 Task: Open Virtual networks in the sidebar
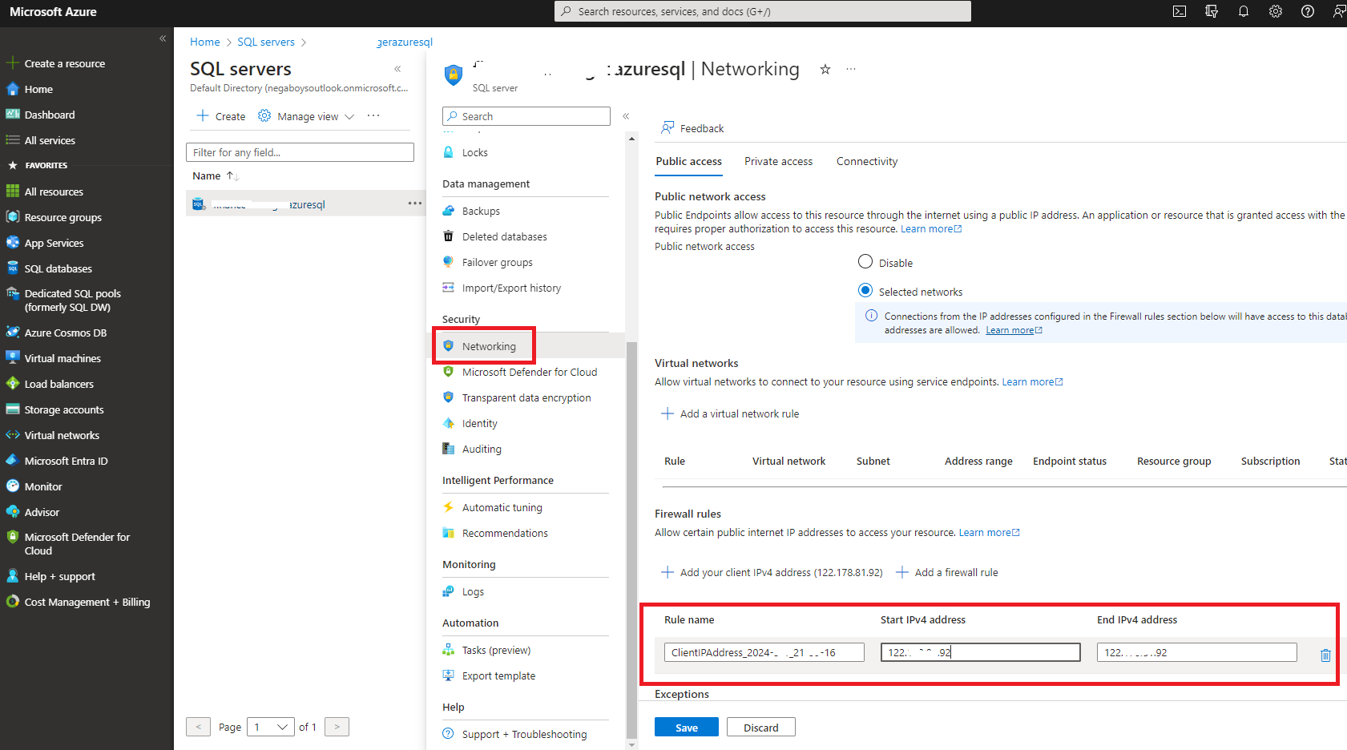click(x=62, y=435)
